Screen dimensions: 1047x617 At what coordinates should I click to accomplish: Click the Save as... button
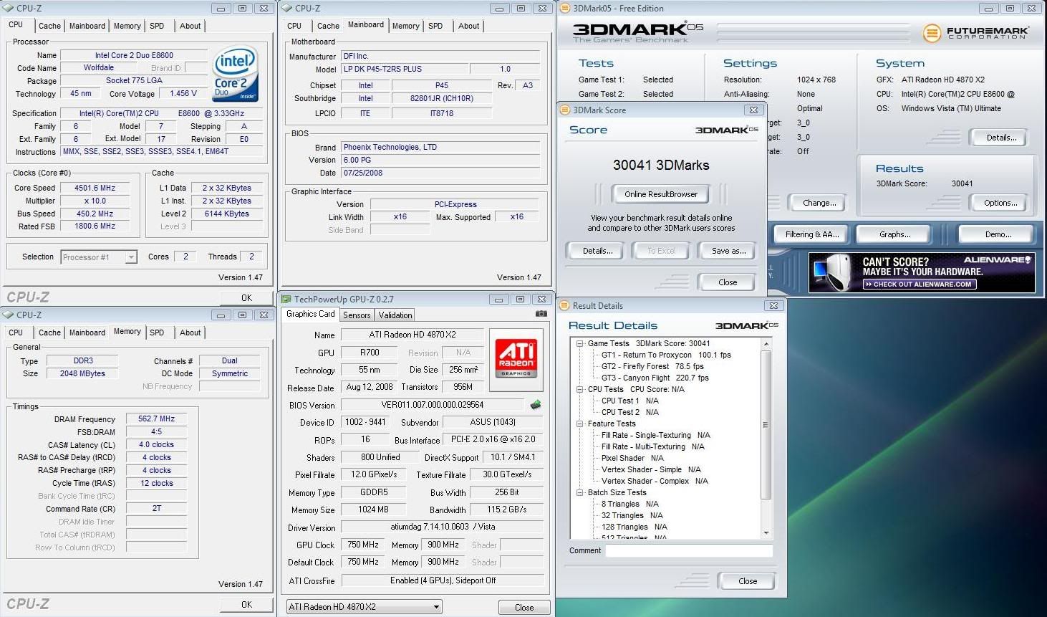pyautogui.click(x=729, y=251)
